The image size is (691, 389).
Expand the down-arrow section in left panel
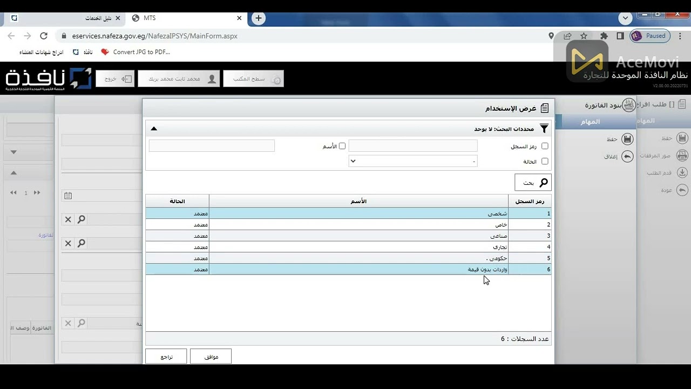[13, 152]
